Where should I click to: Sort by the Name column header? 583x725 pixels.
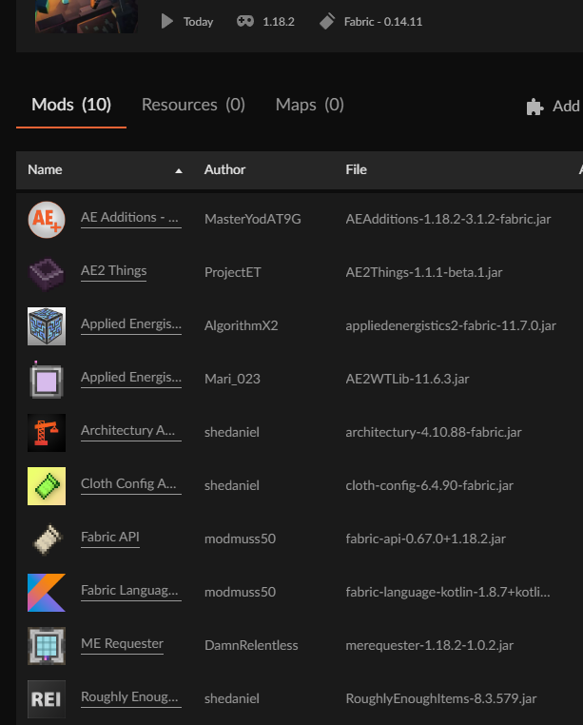tap(45, 169)
